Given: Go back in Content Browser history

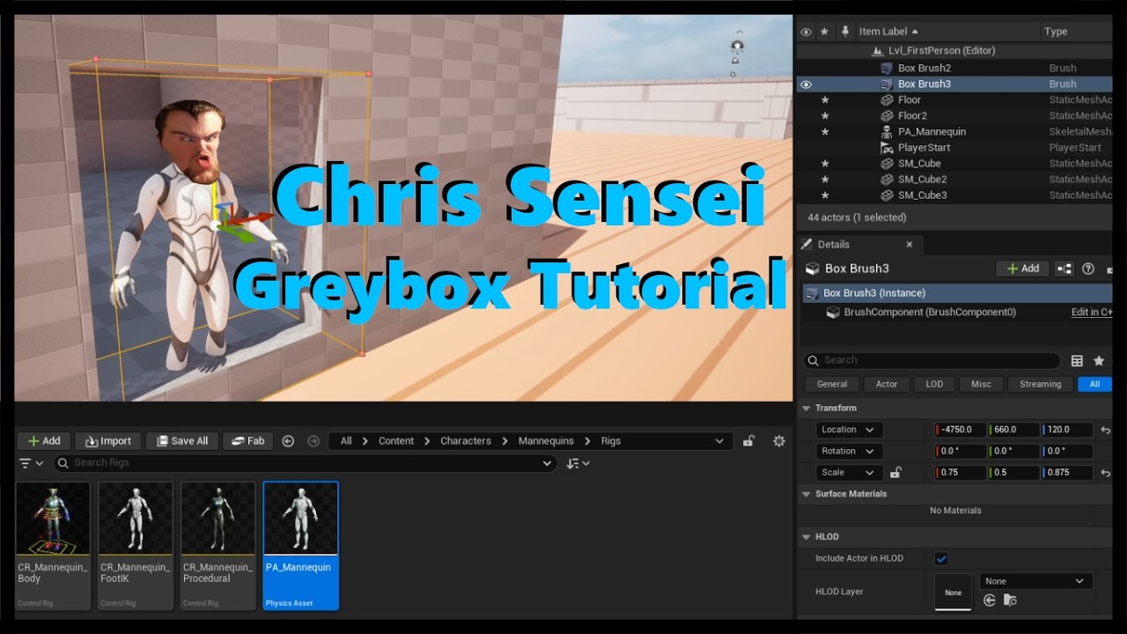Looking at the screenshot, I should (x=288, y=441).
